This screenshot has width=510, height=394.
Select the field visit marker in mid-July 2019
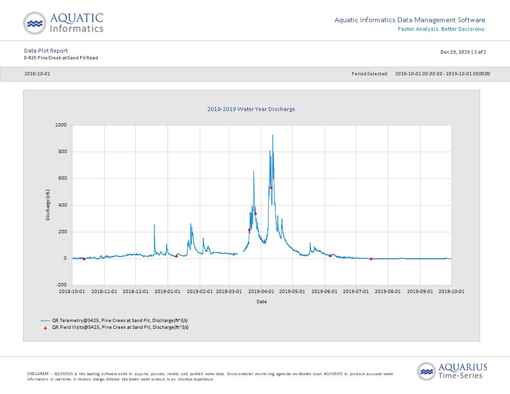(x=371, y=258)
